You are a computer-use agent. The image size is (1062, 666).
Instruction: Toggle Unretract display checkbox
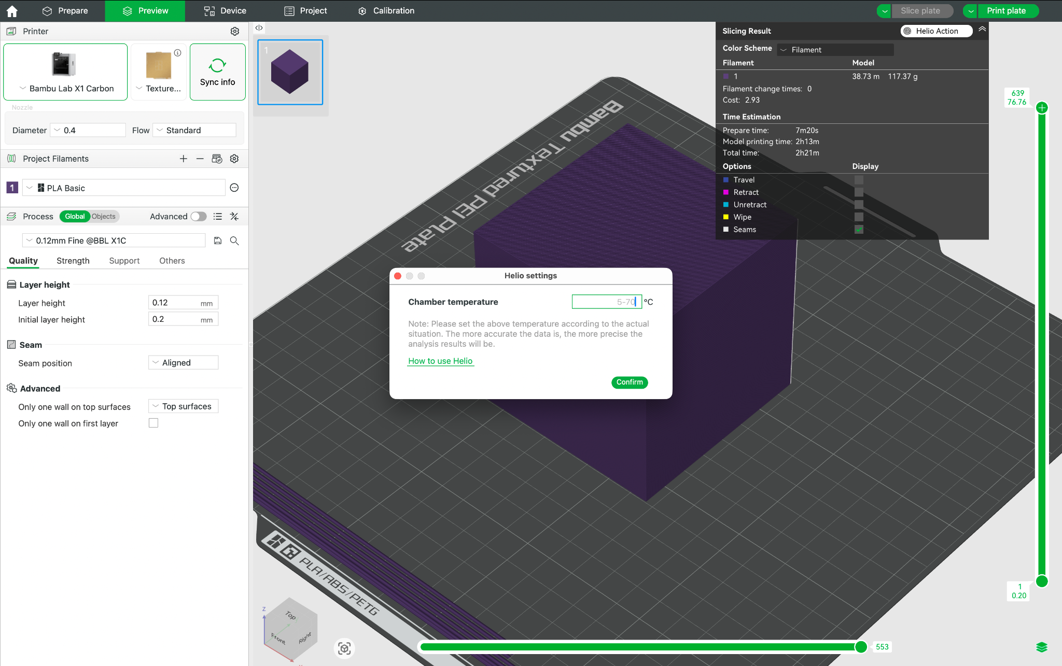pos(859,205)
